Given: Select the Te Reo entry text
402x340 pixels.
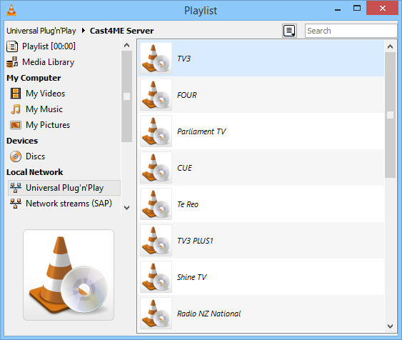Looking at the screenshot, I should [188, 204].
